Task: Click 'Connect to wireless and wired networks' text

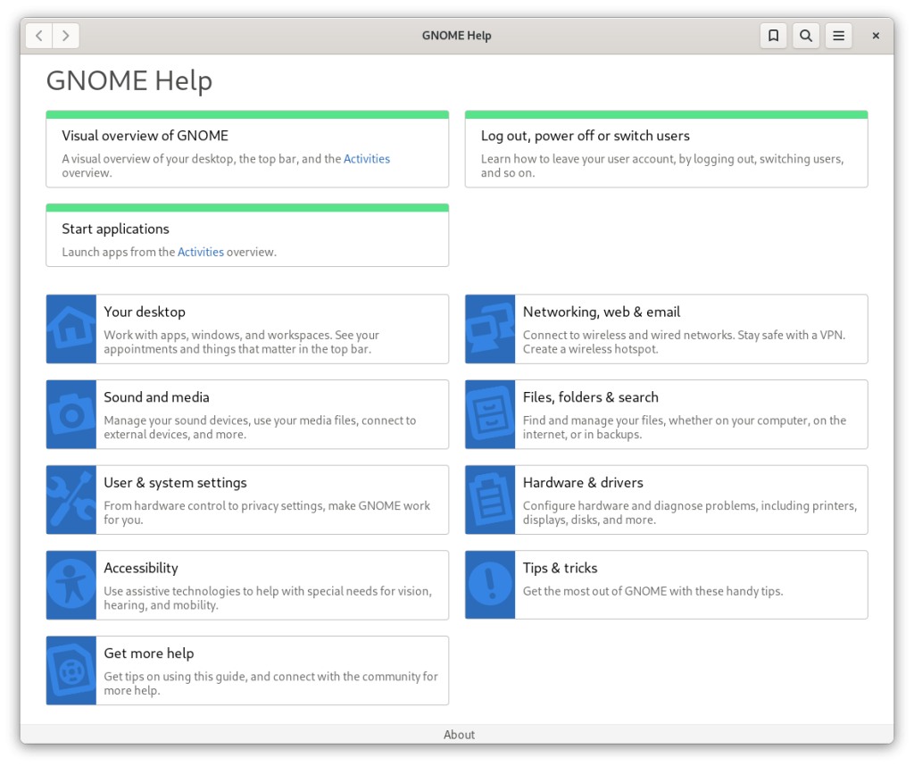Action: [x=684, y=342]
